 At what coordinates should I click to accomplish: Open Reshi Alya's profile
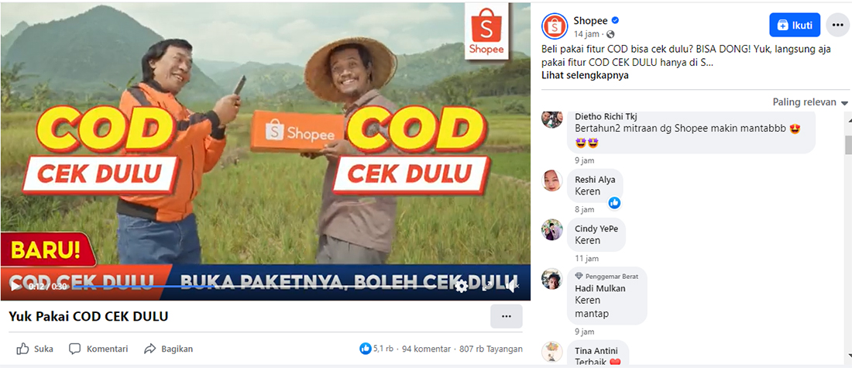point(595,180)
